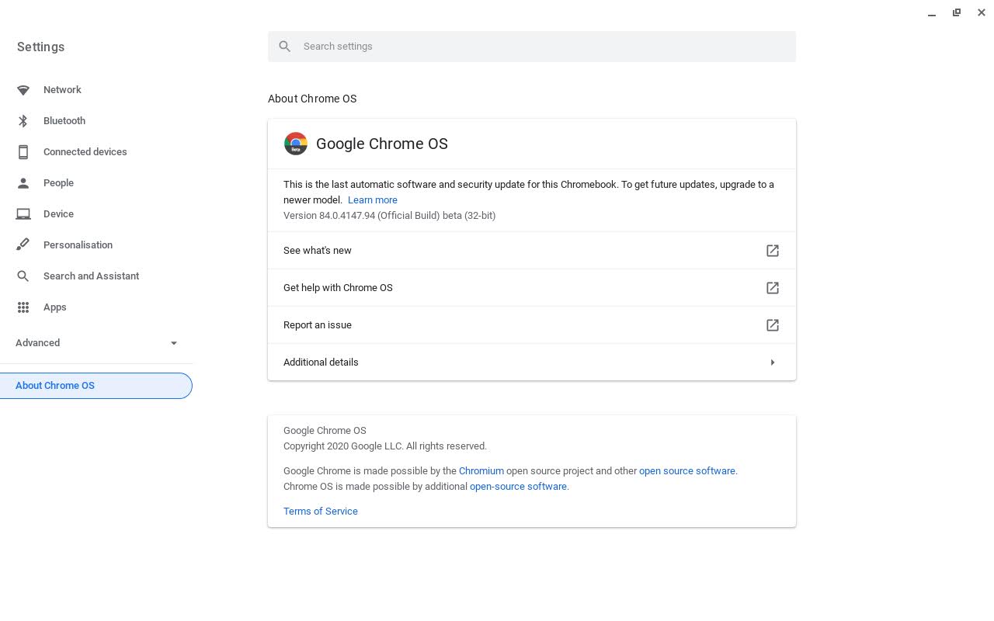Open the Network settings section
994x621 pixels.
62,90
